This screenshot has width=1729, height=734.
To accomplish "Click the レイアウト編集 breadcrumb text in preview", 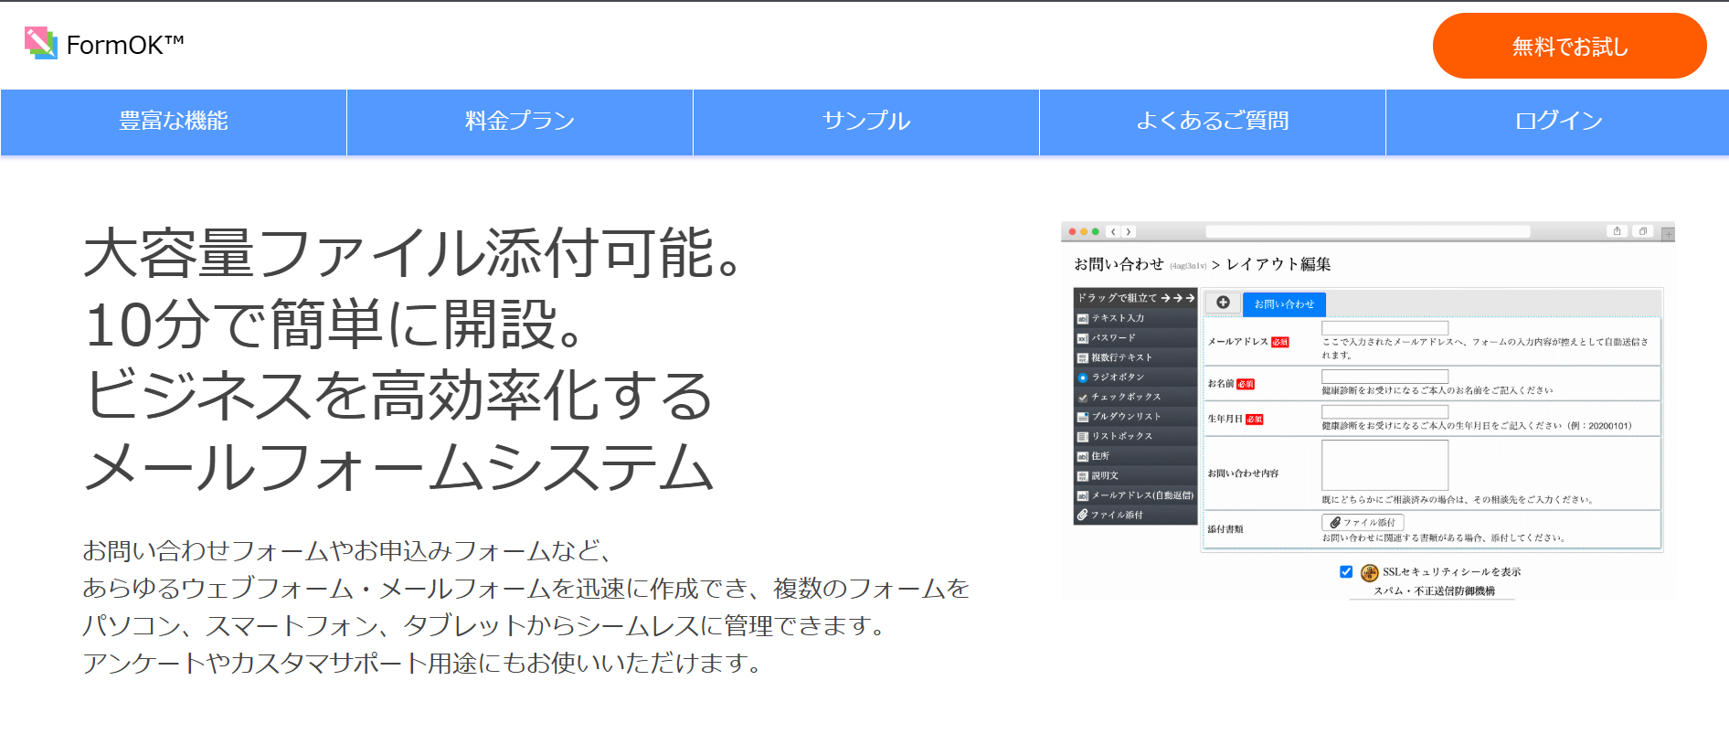I will point(1278,264).
